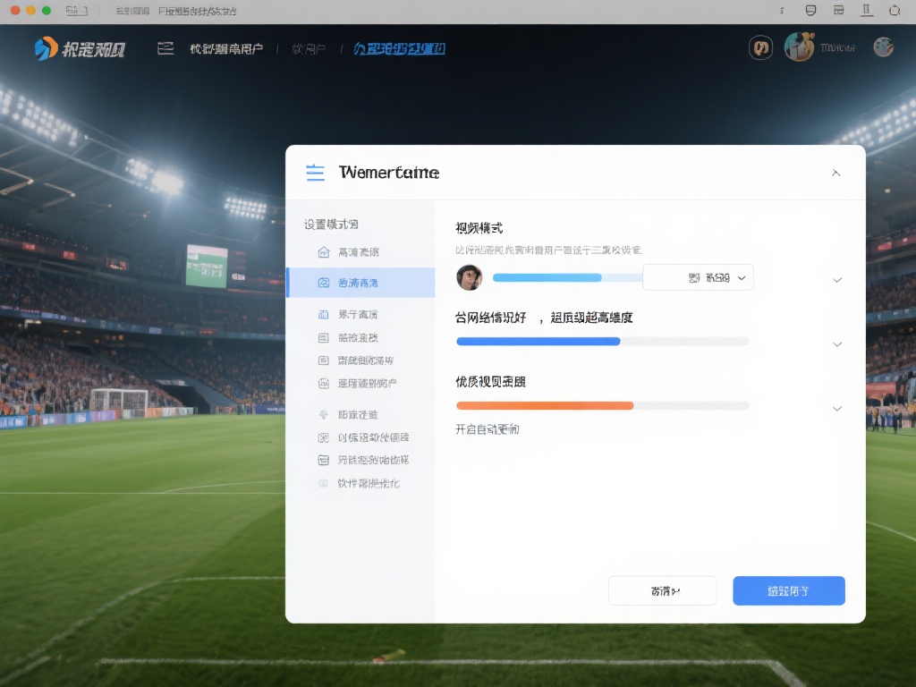Select the keyboard-style icon near sidebar bottom

pyautogui.click(x=323, y=460)
